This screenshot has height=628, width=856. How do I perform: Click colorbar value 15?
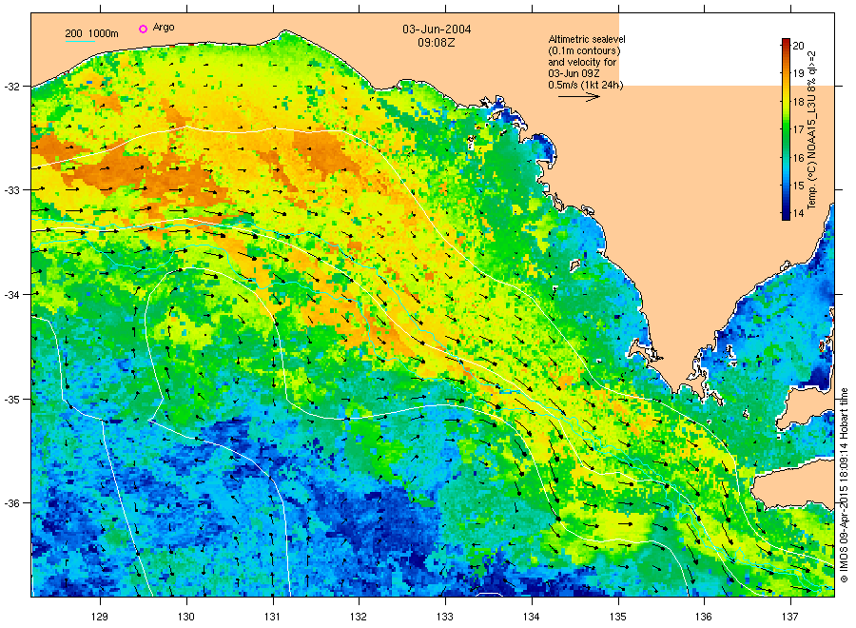coord(798,186)
